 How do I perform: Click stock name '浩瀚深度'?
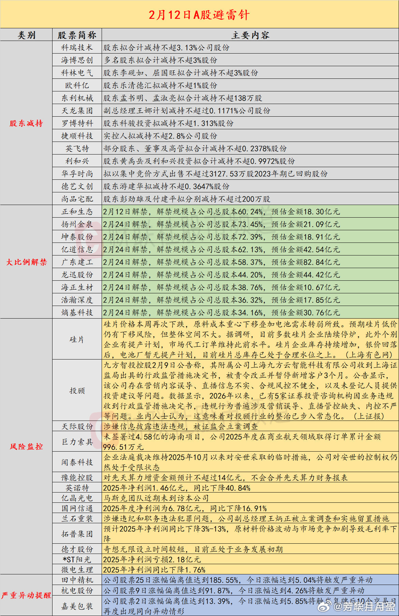[x=77, y=300]
